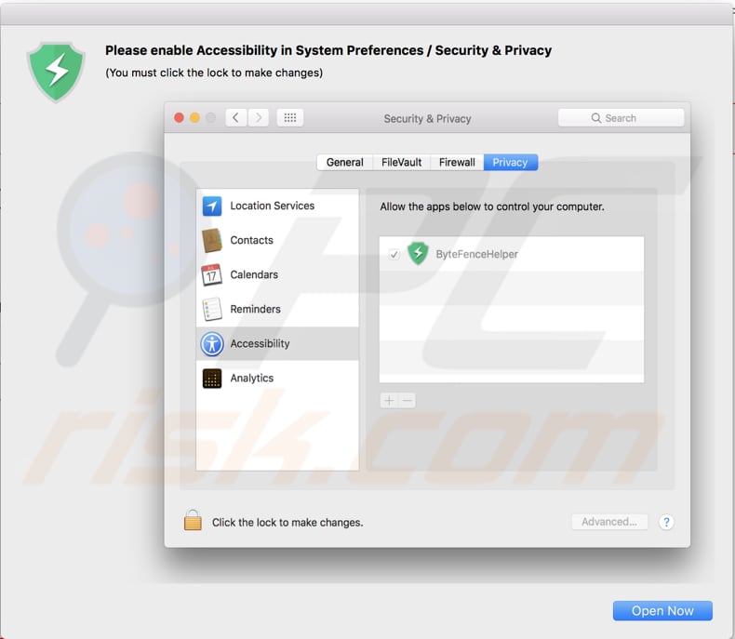Click the Advanced... button
The height and width of the screenshot is (639, 735).
[609, 522]
